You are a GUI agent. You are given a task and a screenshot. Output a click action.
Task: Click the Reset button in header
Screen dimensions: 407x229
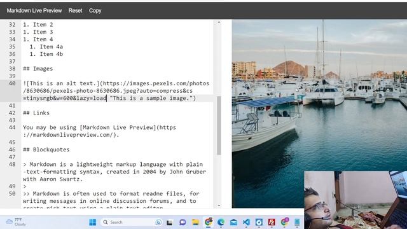click(75, 11)
